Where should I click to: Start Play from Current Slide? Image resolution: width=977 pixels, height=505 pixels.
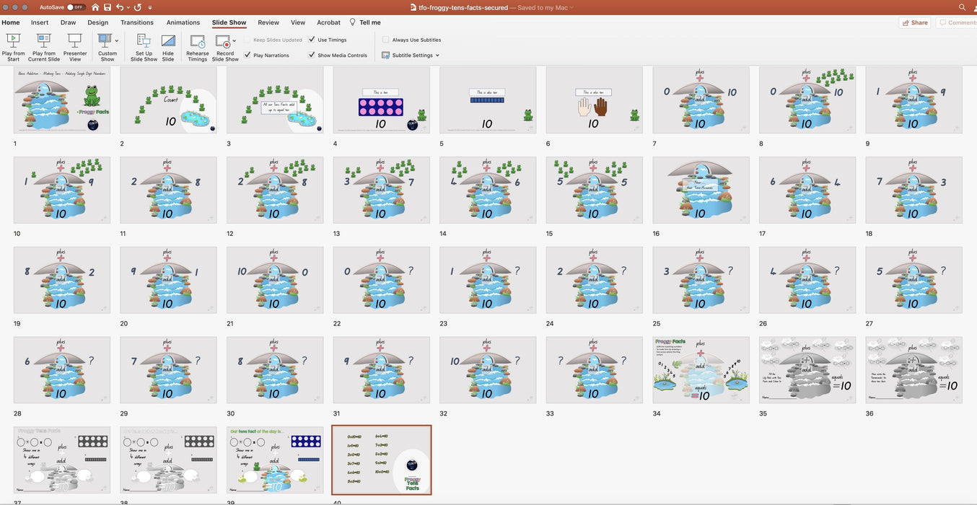pyautogui.click(x=44, y=41)
